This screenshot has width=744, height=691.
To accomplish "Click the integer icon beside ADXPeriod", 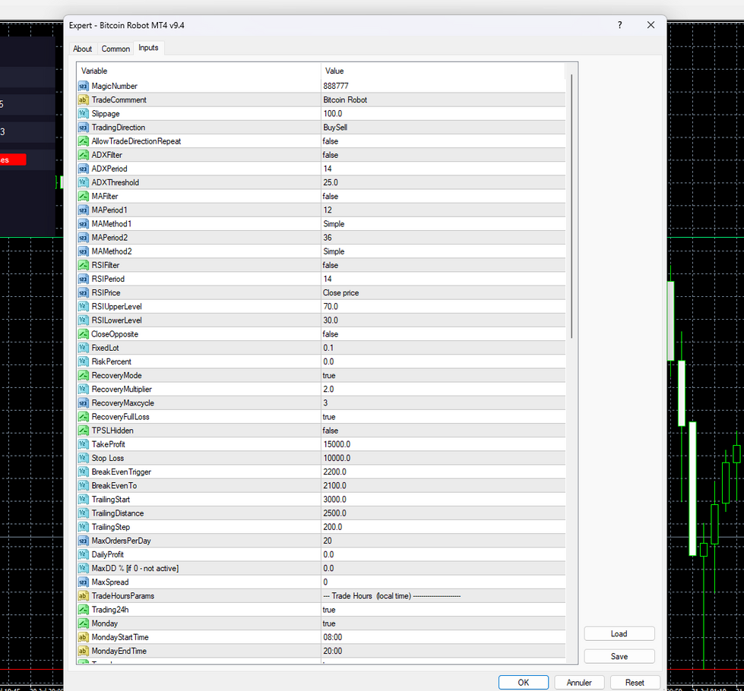I will tap(83, 169).
